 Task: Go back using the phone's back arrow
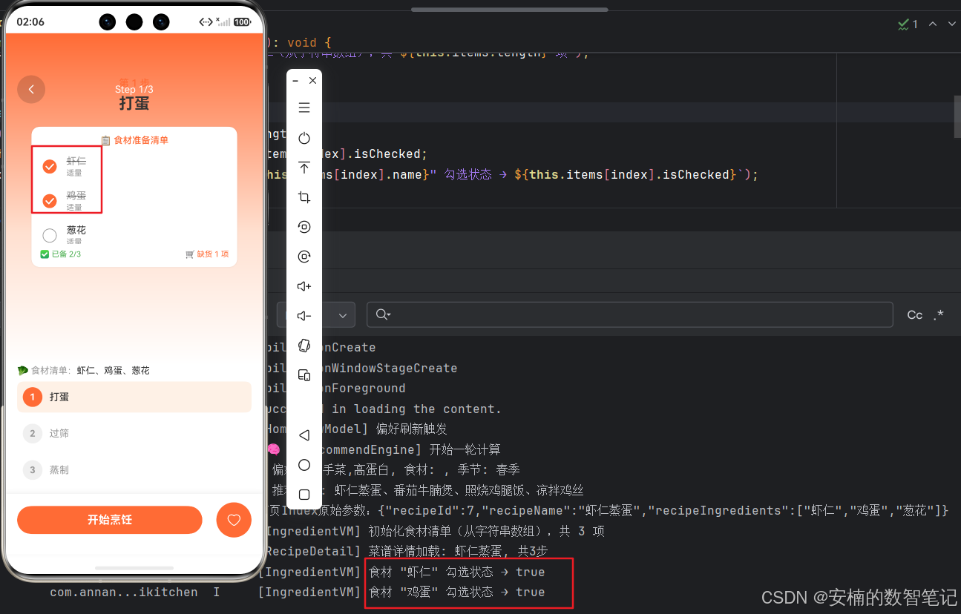31,89
